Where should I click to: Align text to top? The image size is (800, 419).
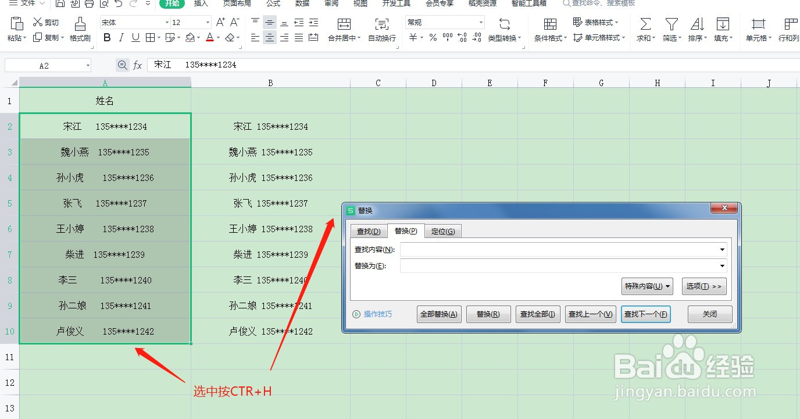pos(255,22)
